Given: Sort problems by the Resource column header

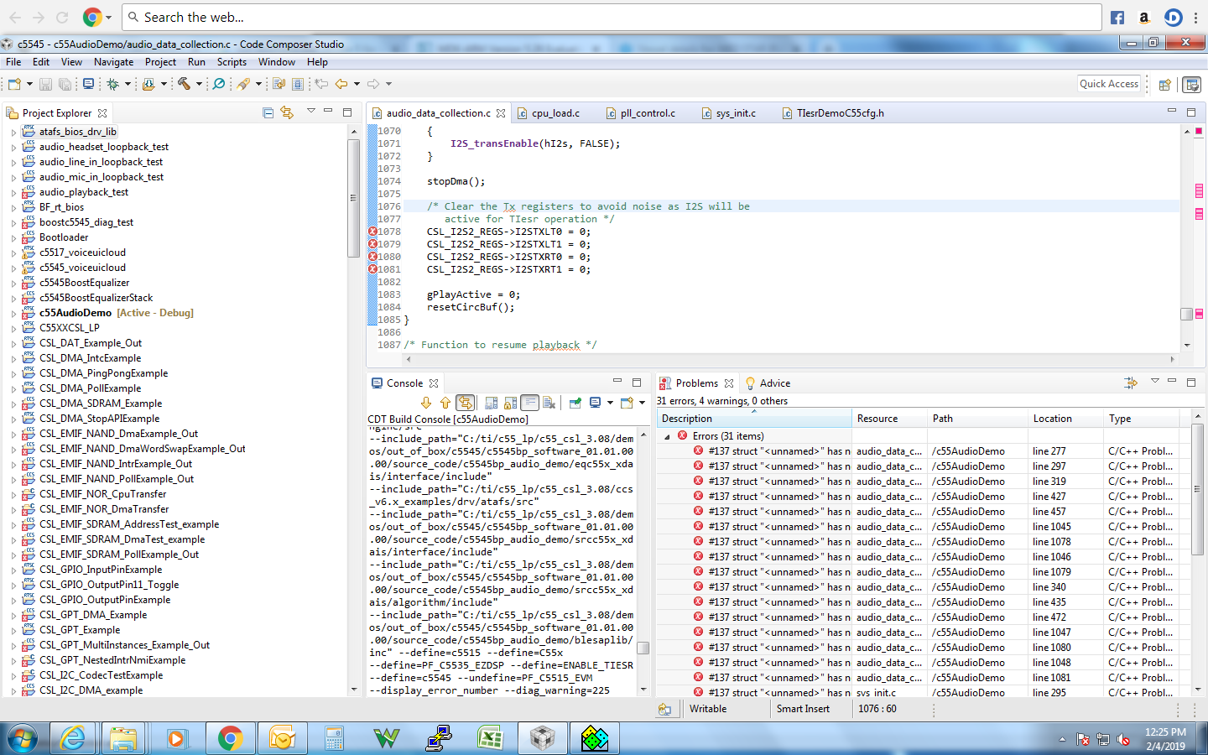Looking at the screenshot, I should (x=889, y=419).
